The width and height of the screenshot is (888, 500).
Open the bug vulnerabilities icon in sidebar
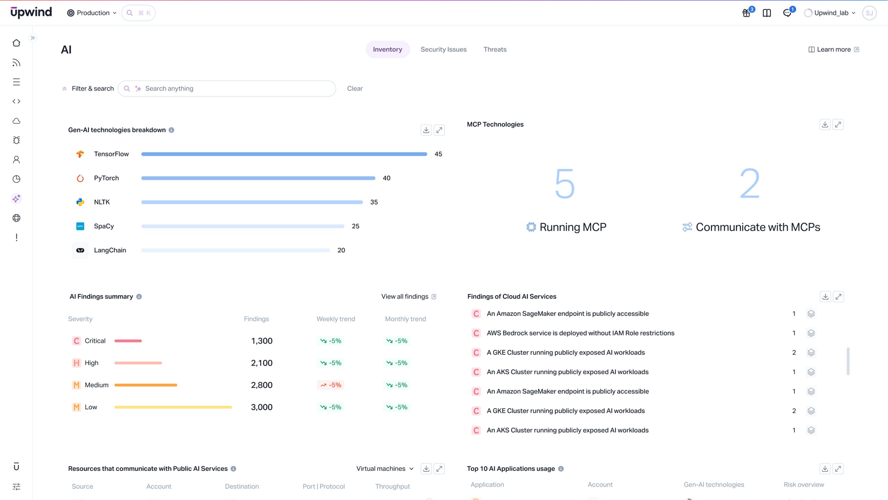[16, 140]
